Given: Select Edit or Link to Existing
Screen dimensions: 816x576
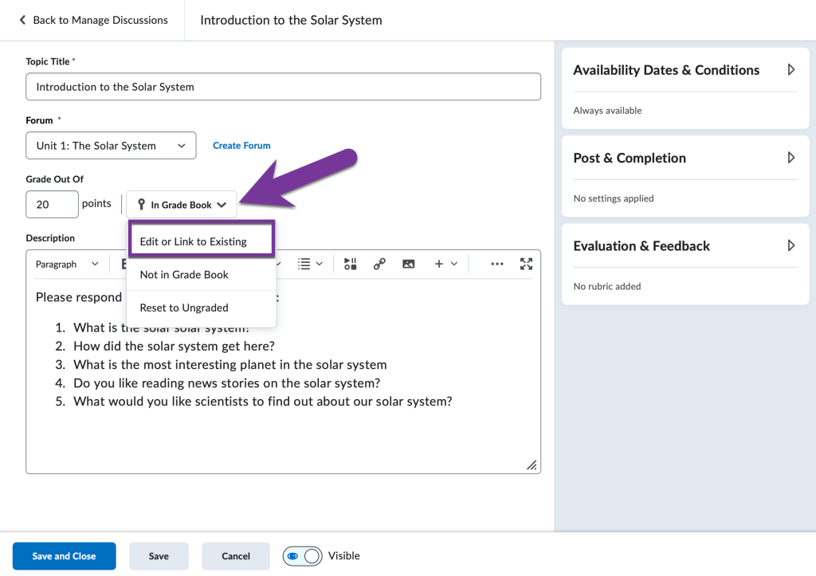Looking at the screenshot, I should click(x=201, y=238).
